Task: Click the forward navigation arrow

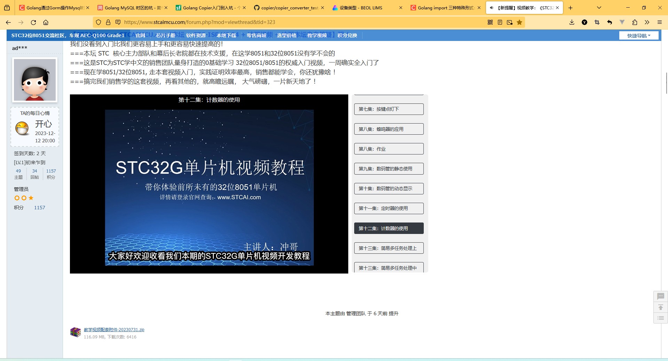Action: [21, 22]
